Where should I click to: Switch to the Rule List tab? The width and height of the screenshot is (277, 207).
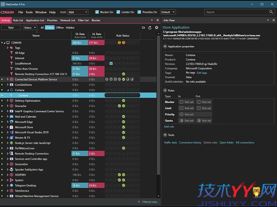(x=18, y=20)
